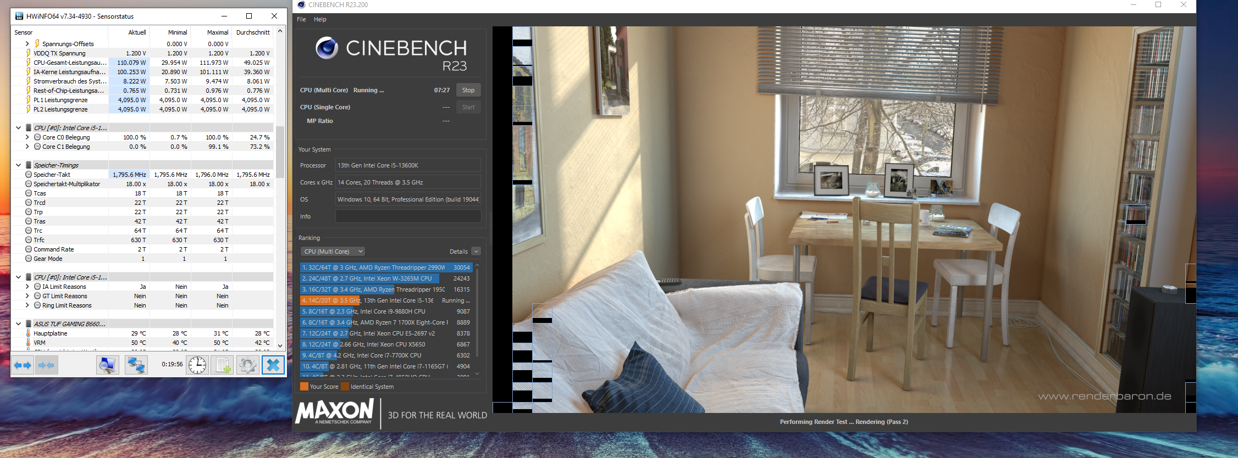Click clock icon beside Tcas
The image size is (1238, 458).
[x=29, y=193]
